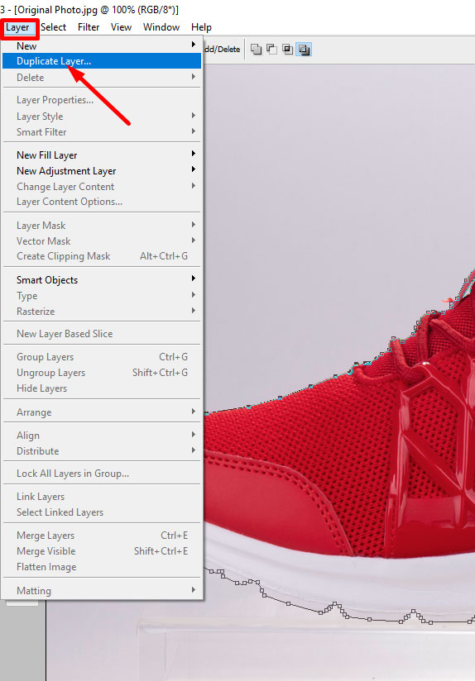Expand the New submenu

coord(102,45)
